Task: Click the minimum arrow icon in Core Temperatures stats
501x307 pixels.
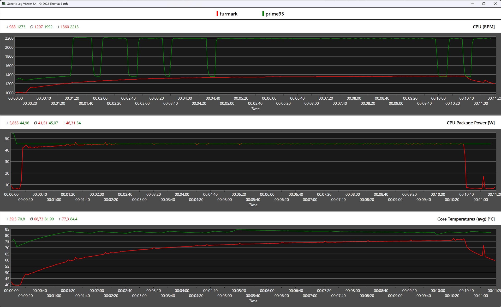Action: (7, 219)
